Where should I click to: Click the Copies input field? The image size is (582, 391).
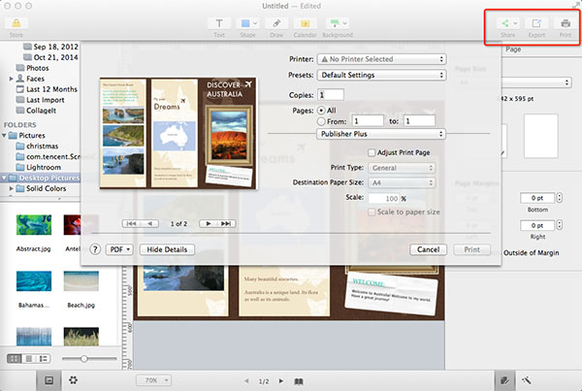pos(330,94)
